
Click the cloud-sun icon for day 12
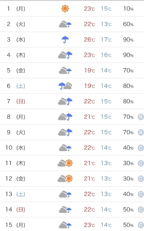click(x=65, y=179)
